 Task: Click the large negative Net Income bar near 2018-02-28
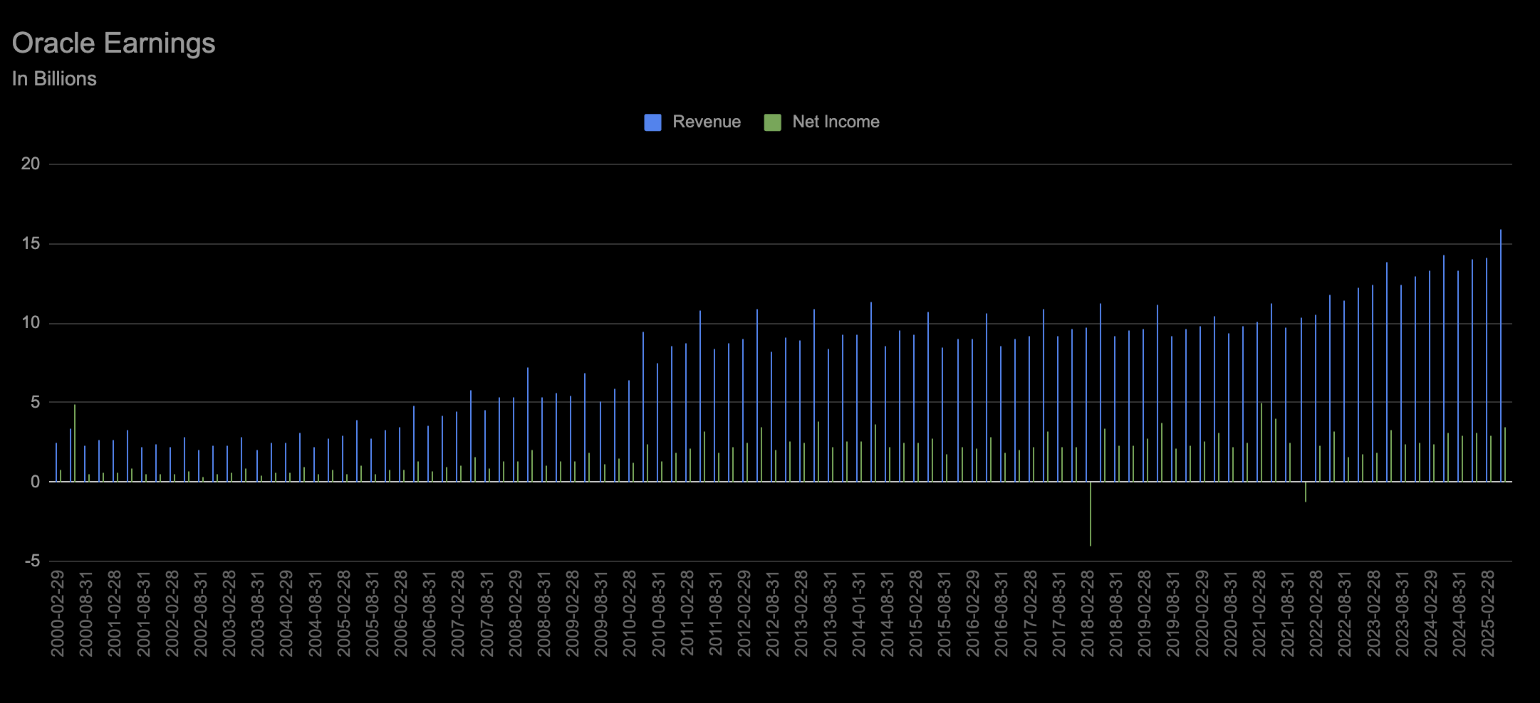point(1091,514)
